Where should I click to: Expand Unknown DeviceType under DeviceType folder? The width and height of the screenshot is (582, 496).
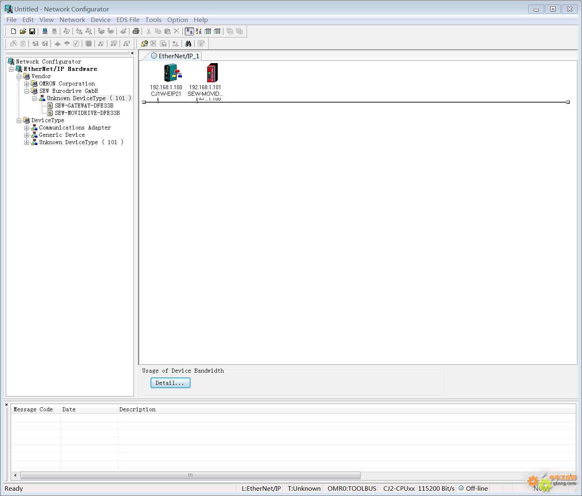(27, 143)
